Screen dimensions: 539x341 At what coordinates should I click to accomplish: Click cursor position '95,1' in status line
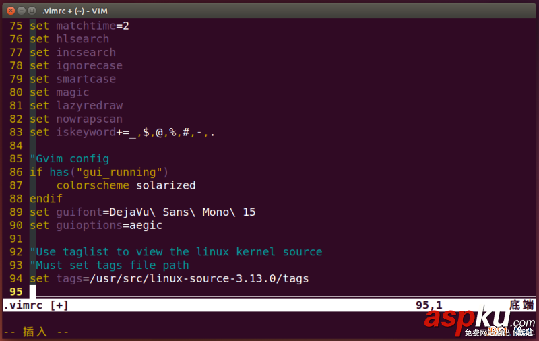click(x=429, y=305)
